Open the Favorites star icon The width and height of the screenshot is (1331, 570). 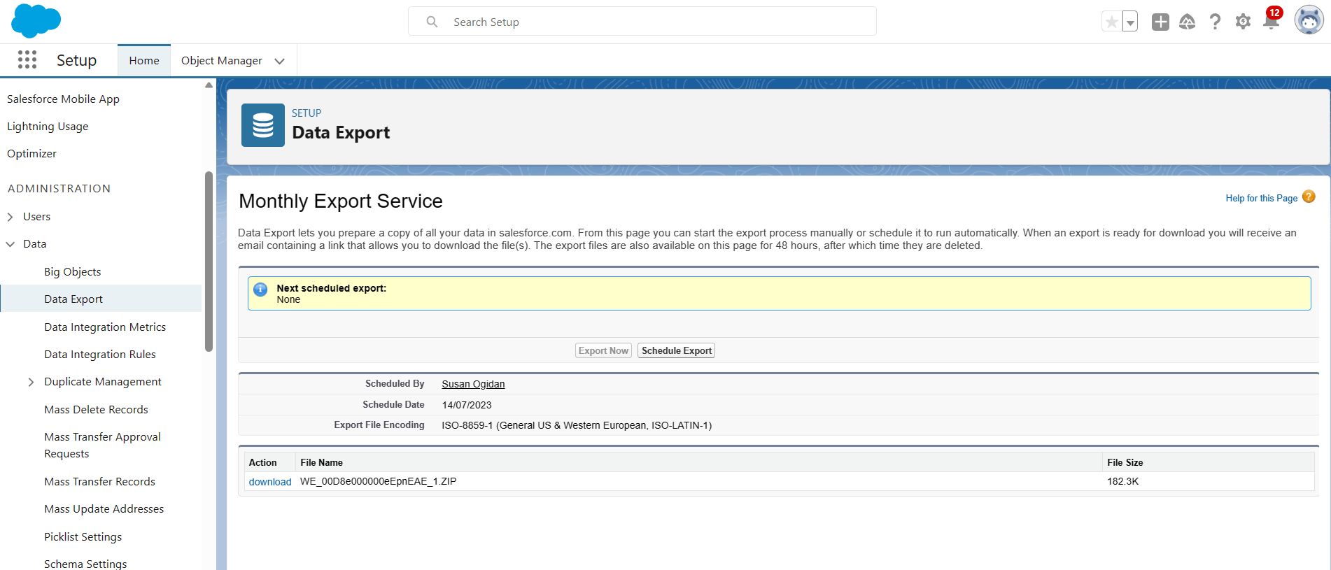pyautogui.click(x=1111, y=22)
